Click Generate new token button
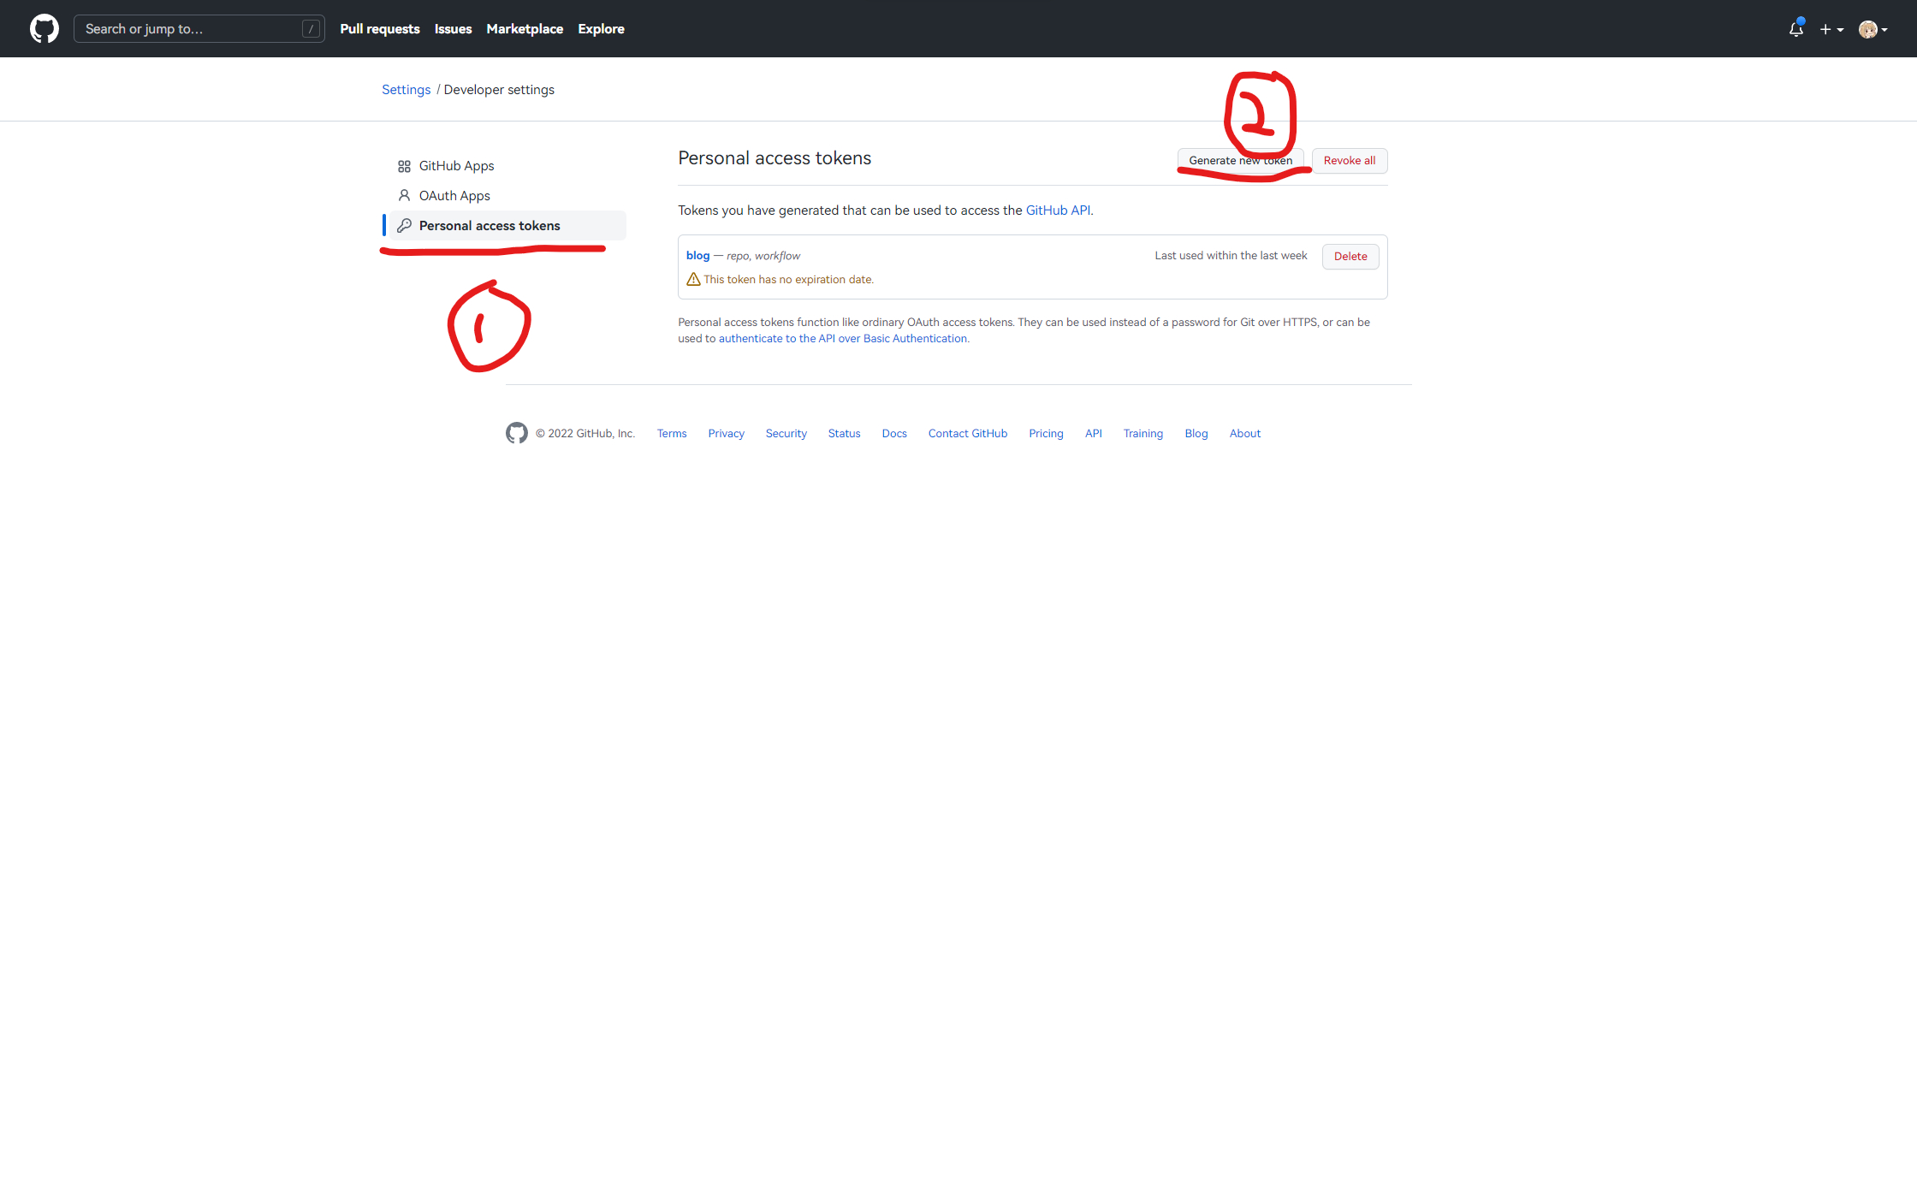This screenshot has height=1198, width=1917. click(1241, 161)
